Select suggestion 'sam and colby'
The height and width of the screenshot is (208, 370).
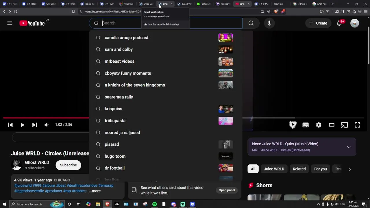click(166, 49)
